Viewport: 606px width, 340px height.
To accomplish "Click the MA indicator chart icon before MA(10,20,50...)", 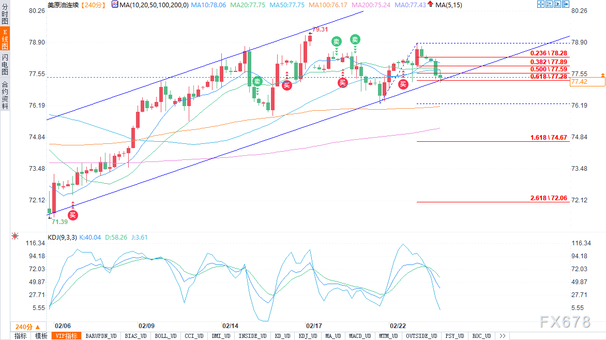I will [115, 4].
